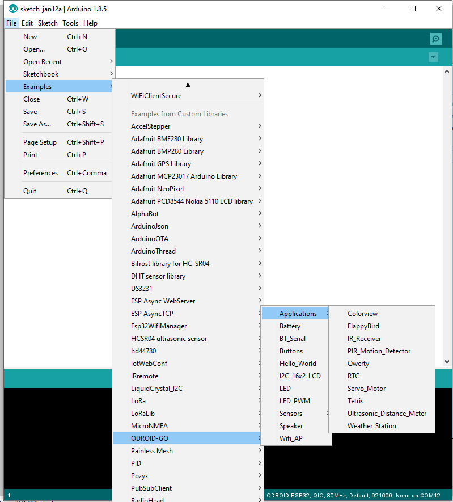Open the Wifi_AP example sketch

click(297, 438)
